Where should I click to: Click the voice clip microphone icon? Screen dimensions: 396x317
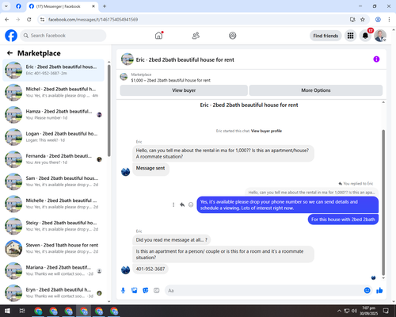tap(123, 291)
